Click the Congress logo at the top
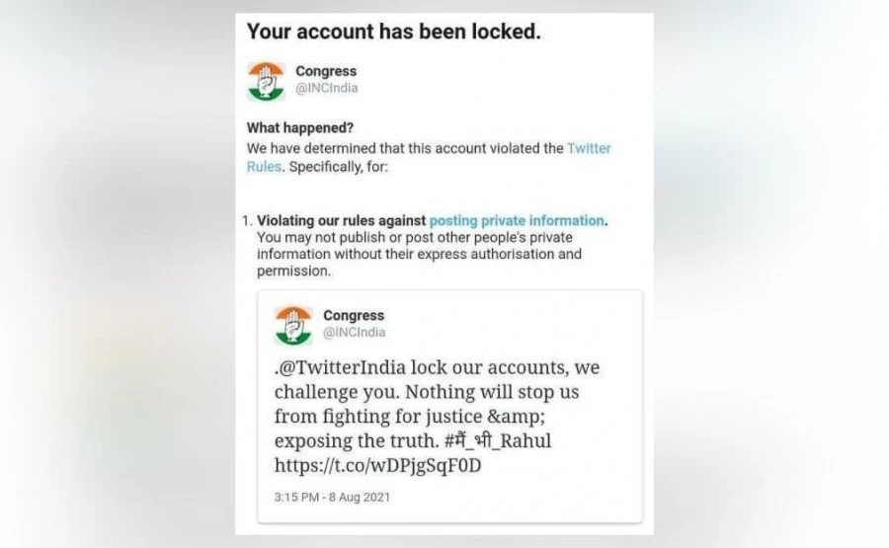 point(265,80)
